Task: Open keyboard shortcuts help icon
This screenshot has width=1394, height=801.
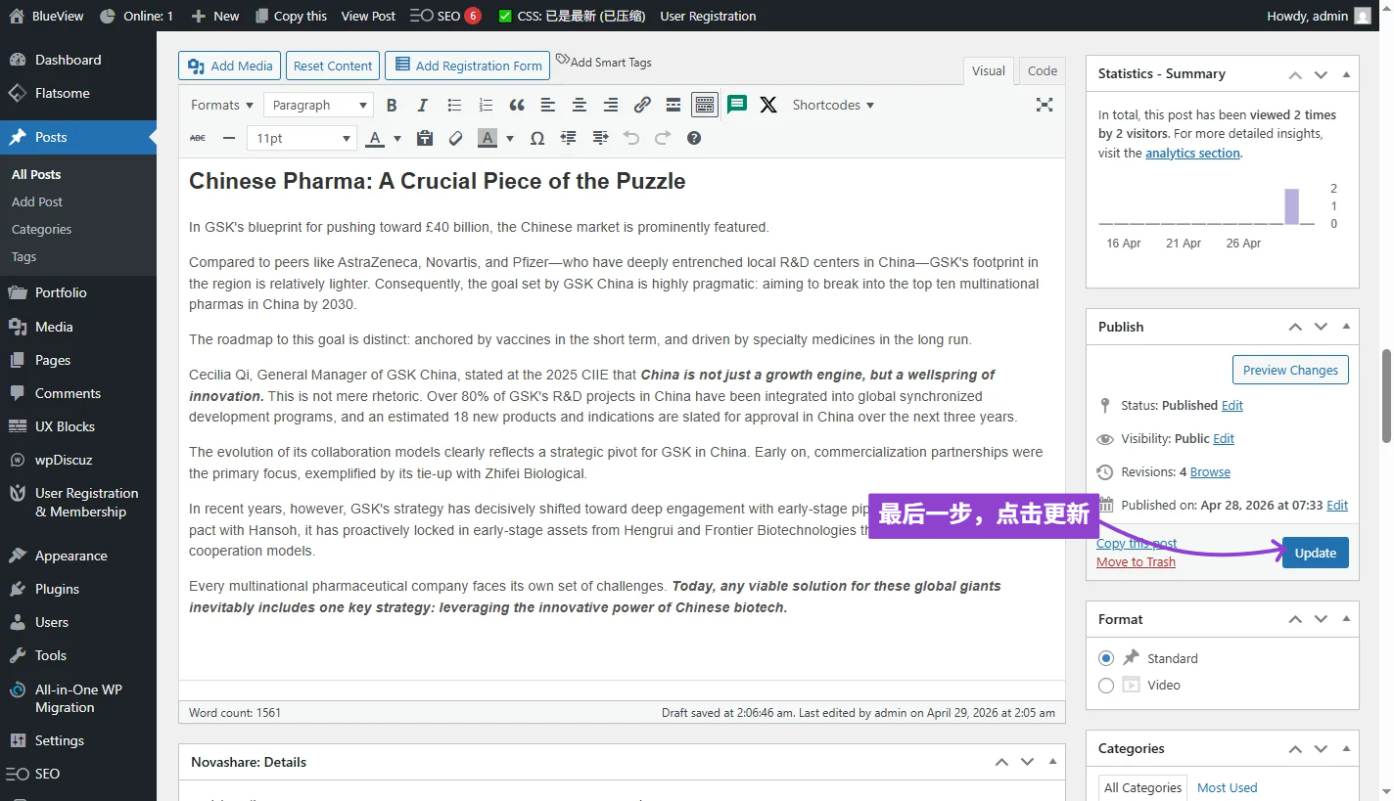Action: click(x=694, y=138)
